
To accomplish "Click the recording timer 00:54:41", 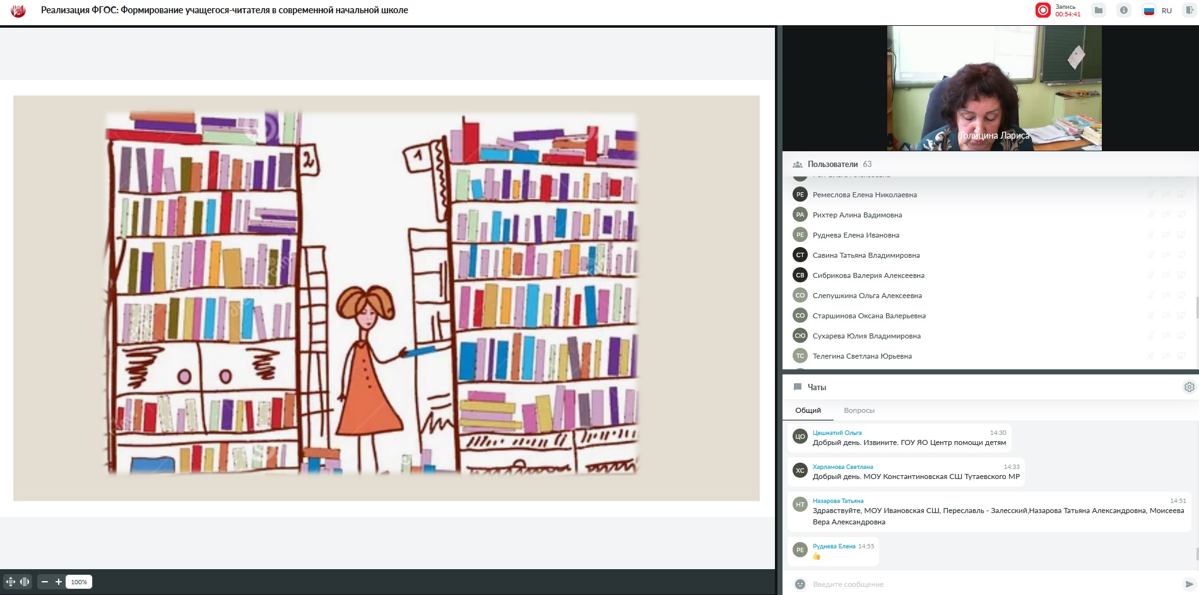I will [x=1068, y=14].
